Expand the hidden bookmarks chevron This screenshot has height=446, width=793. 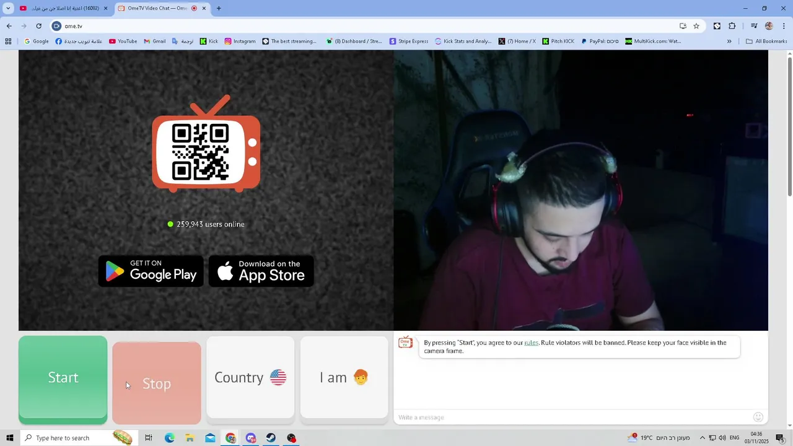click(729, 42)
